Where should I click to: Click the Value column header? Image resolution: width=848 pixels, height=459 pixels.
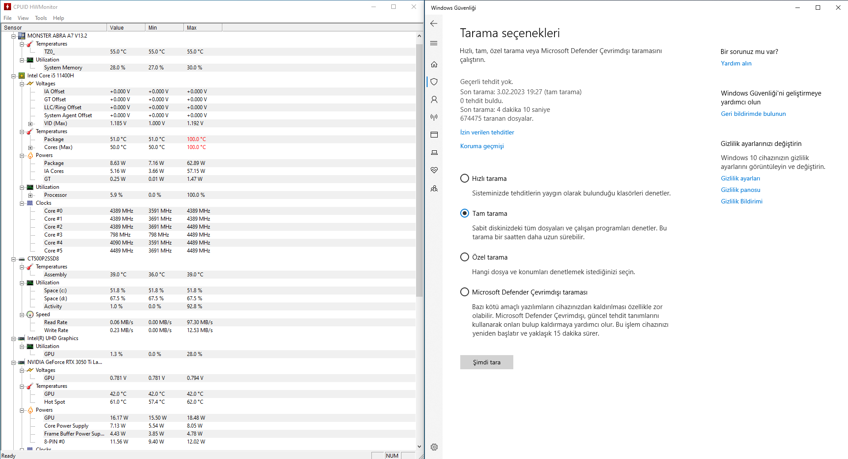point(126,27)
